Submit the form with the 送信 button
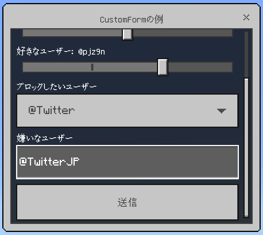Screen dimensions: 263x235 (x=127, y=202)
